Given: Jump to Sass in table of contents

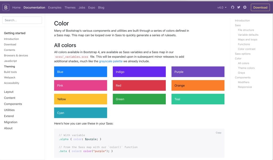Looking at the screenshot, I should coord(238,25).
